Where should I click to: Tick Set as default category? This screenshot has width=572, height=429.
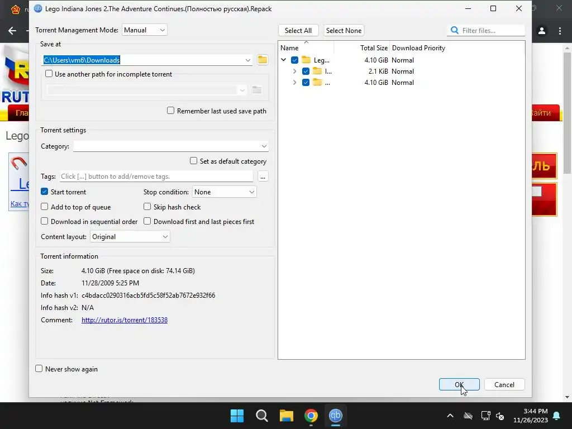(x=193, y=161)
